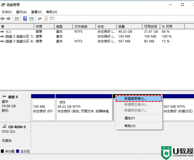Click the black 未分配 legend swatch
The height and width of the screenshot is (160, 194).
pyautogui.click(x=2, y=151)
